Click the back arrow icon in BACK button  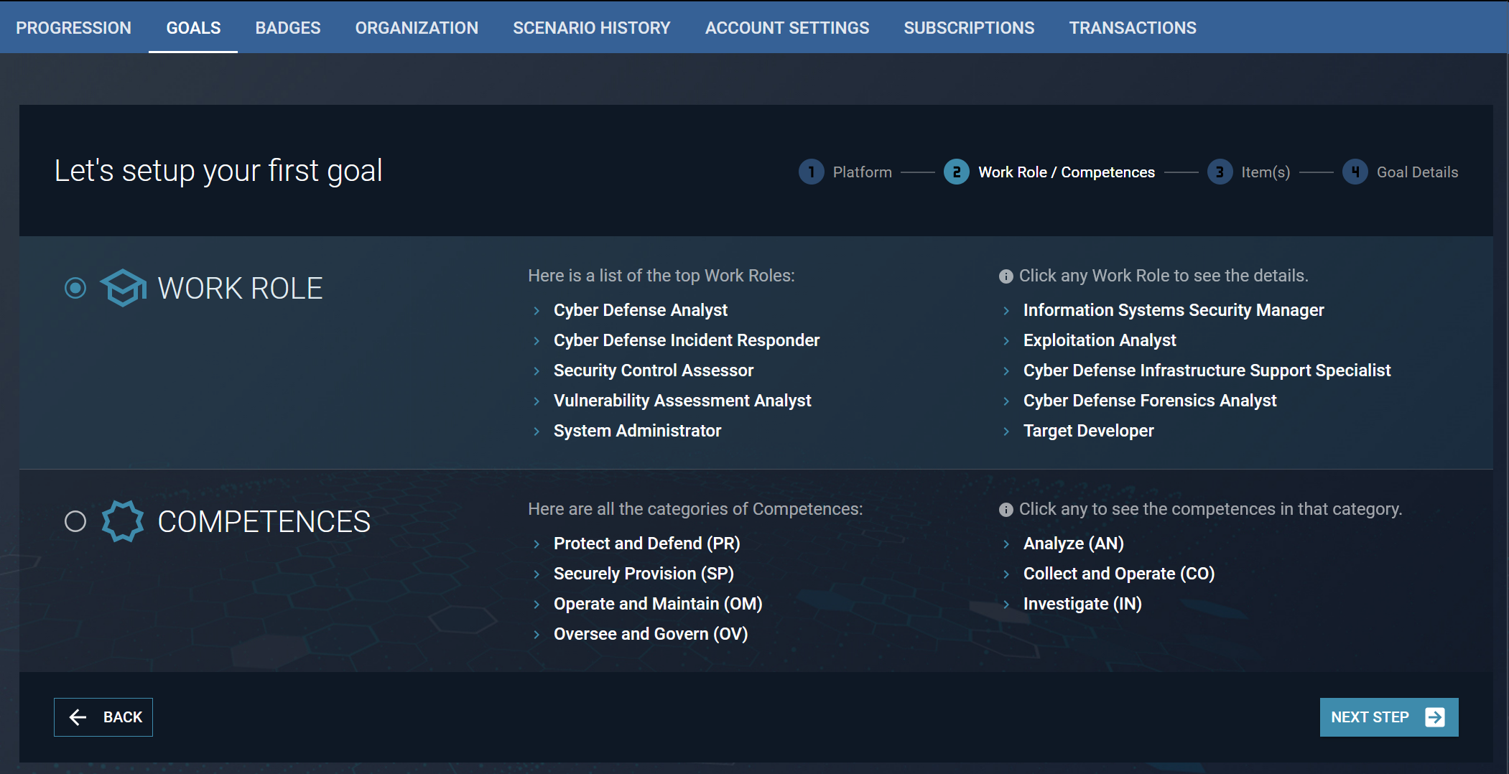(79, 717)
